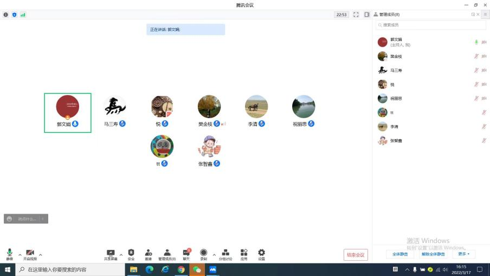The image size is (490, 276).
Task: Toggle microphone for 樊金枝 in member list
Action: [476, 56]
